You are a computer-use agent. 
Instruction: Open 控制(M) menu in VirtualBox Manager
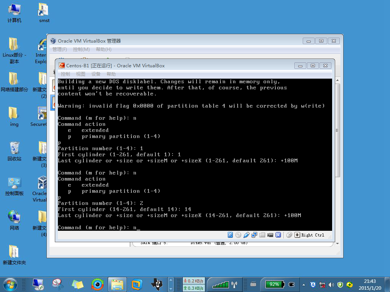tap(82, 49)
